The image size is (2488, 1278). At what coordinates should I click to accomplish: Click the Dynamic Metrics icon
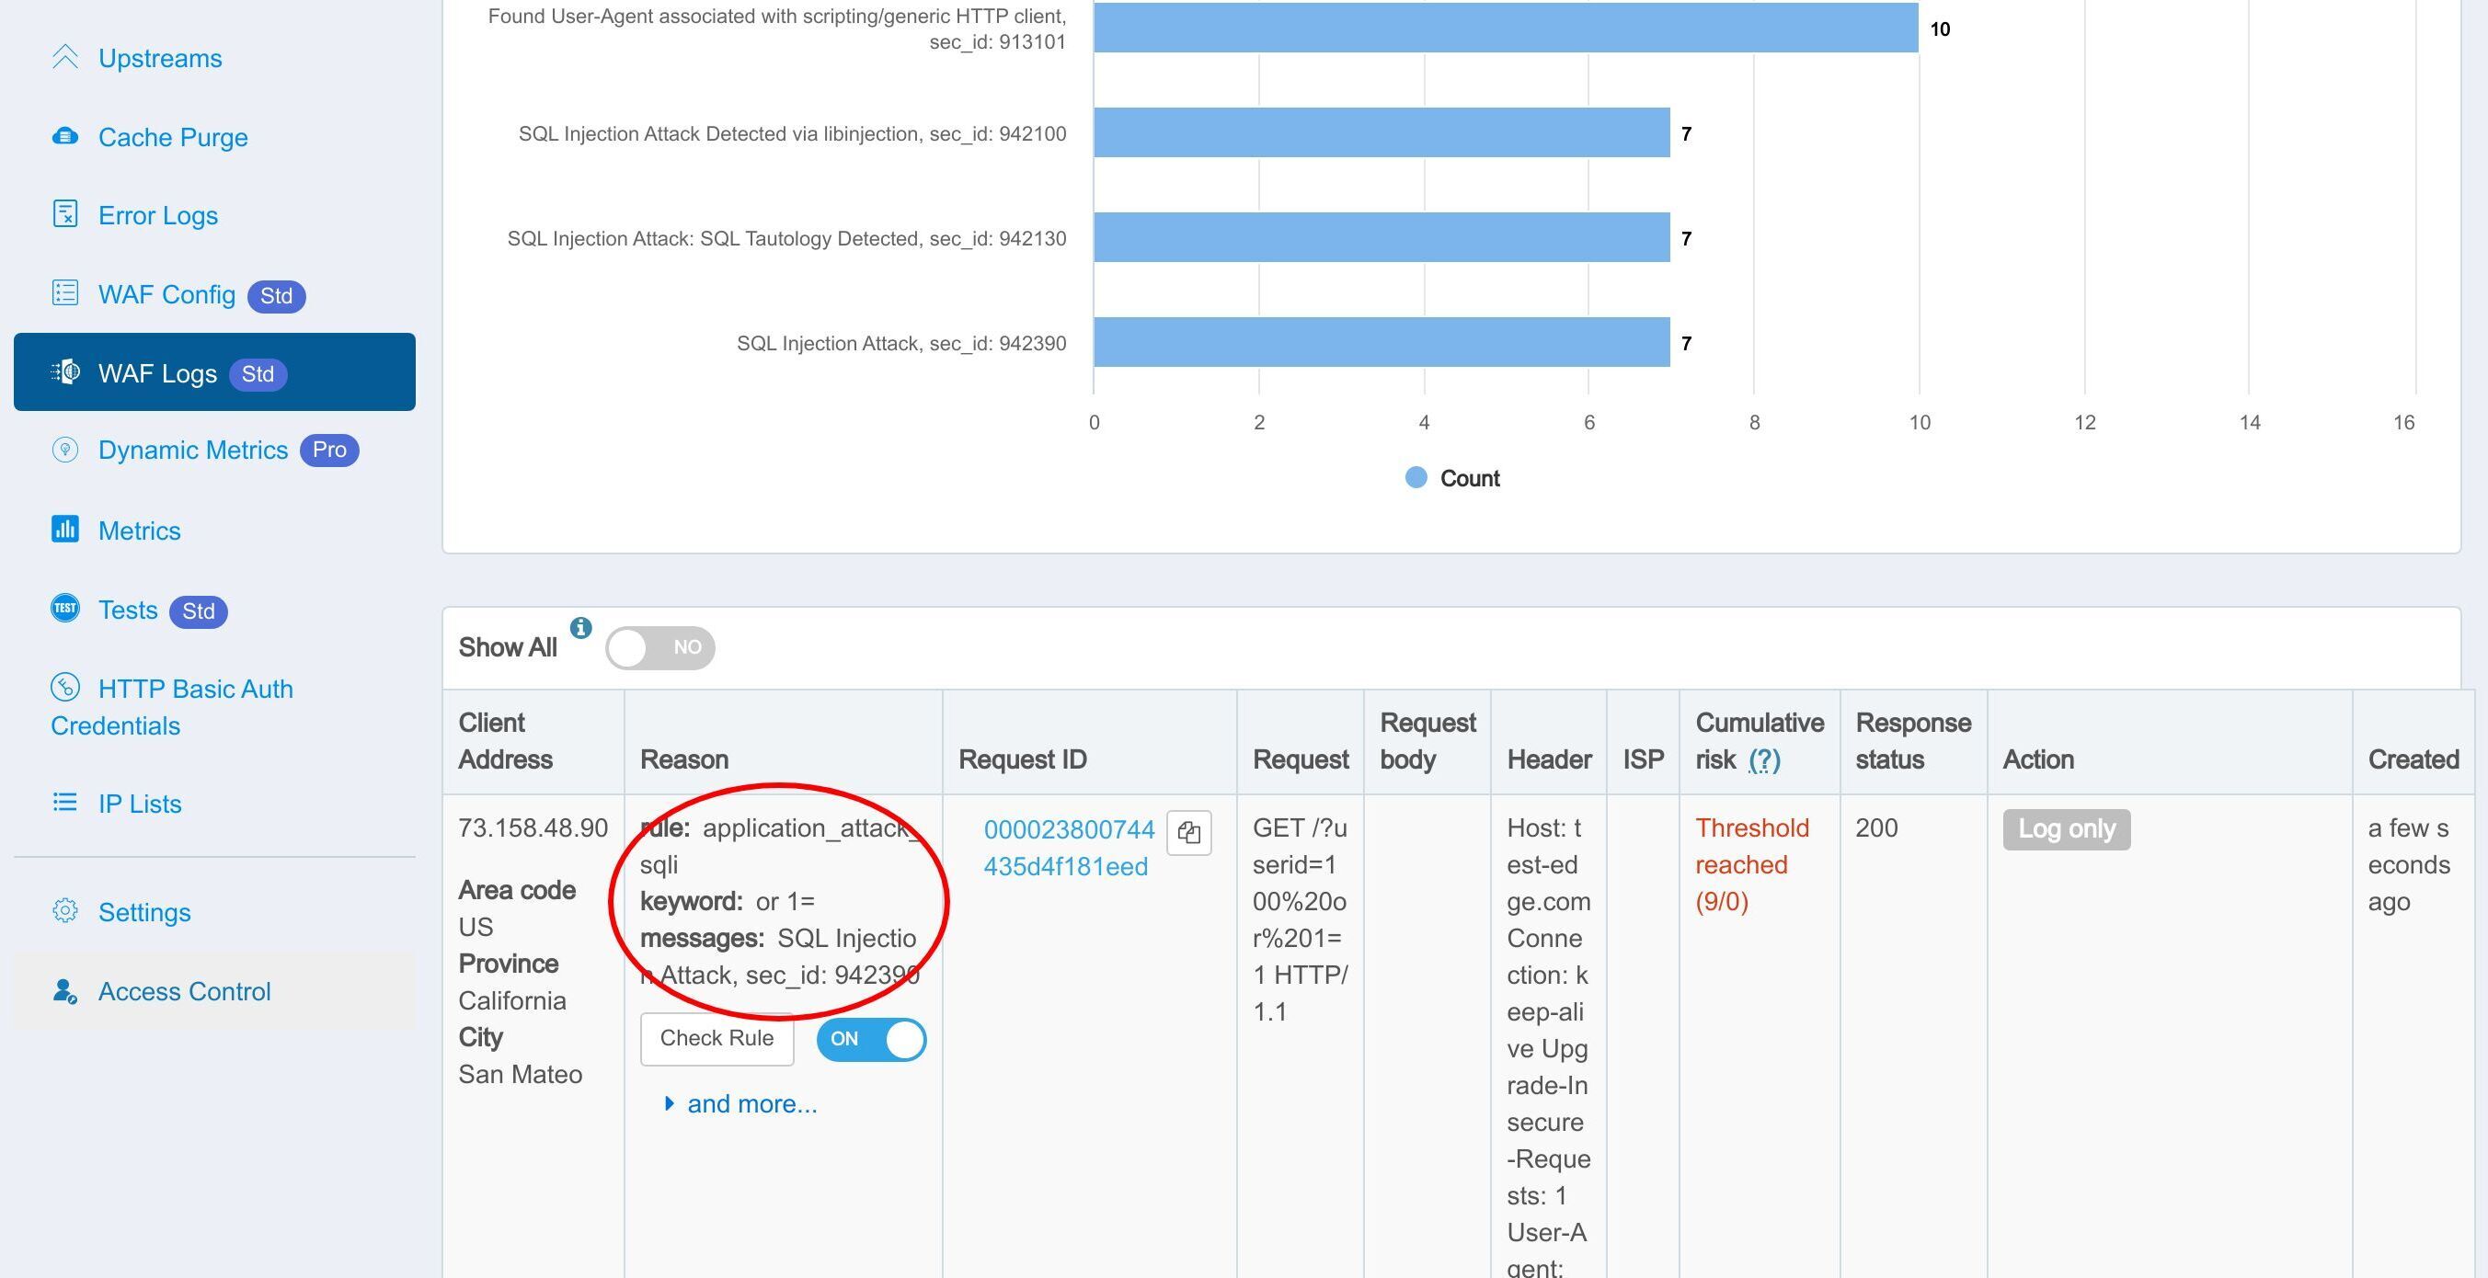pos(64,450)
